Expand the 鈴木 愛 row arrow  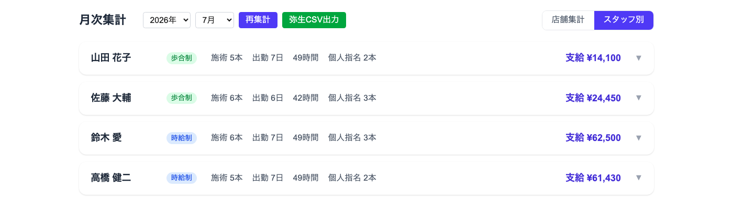[x=638, y=138]
